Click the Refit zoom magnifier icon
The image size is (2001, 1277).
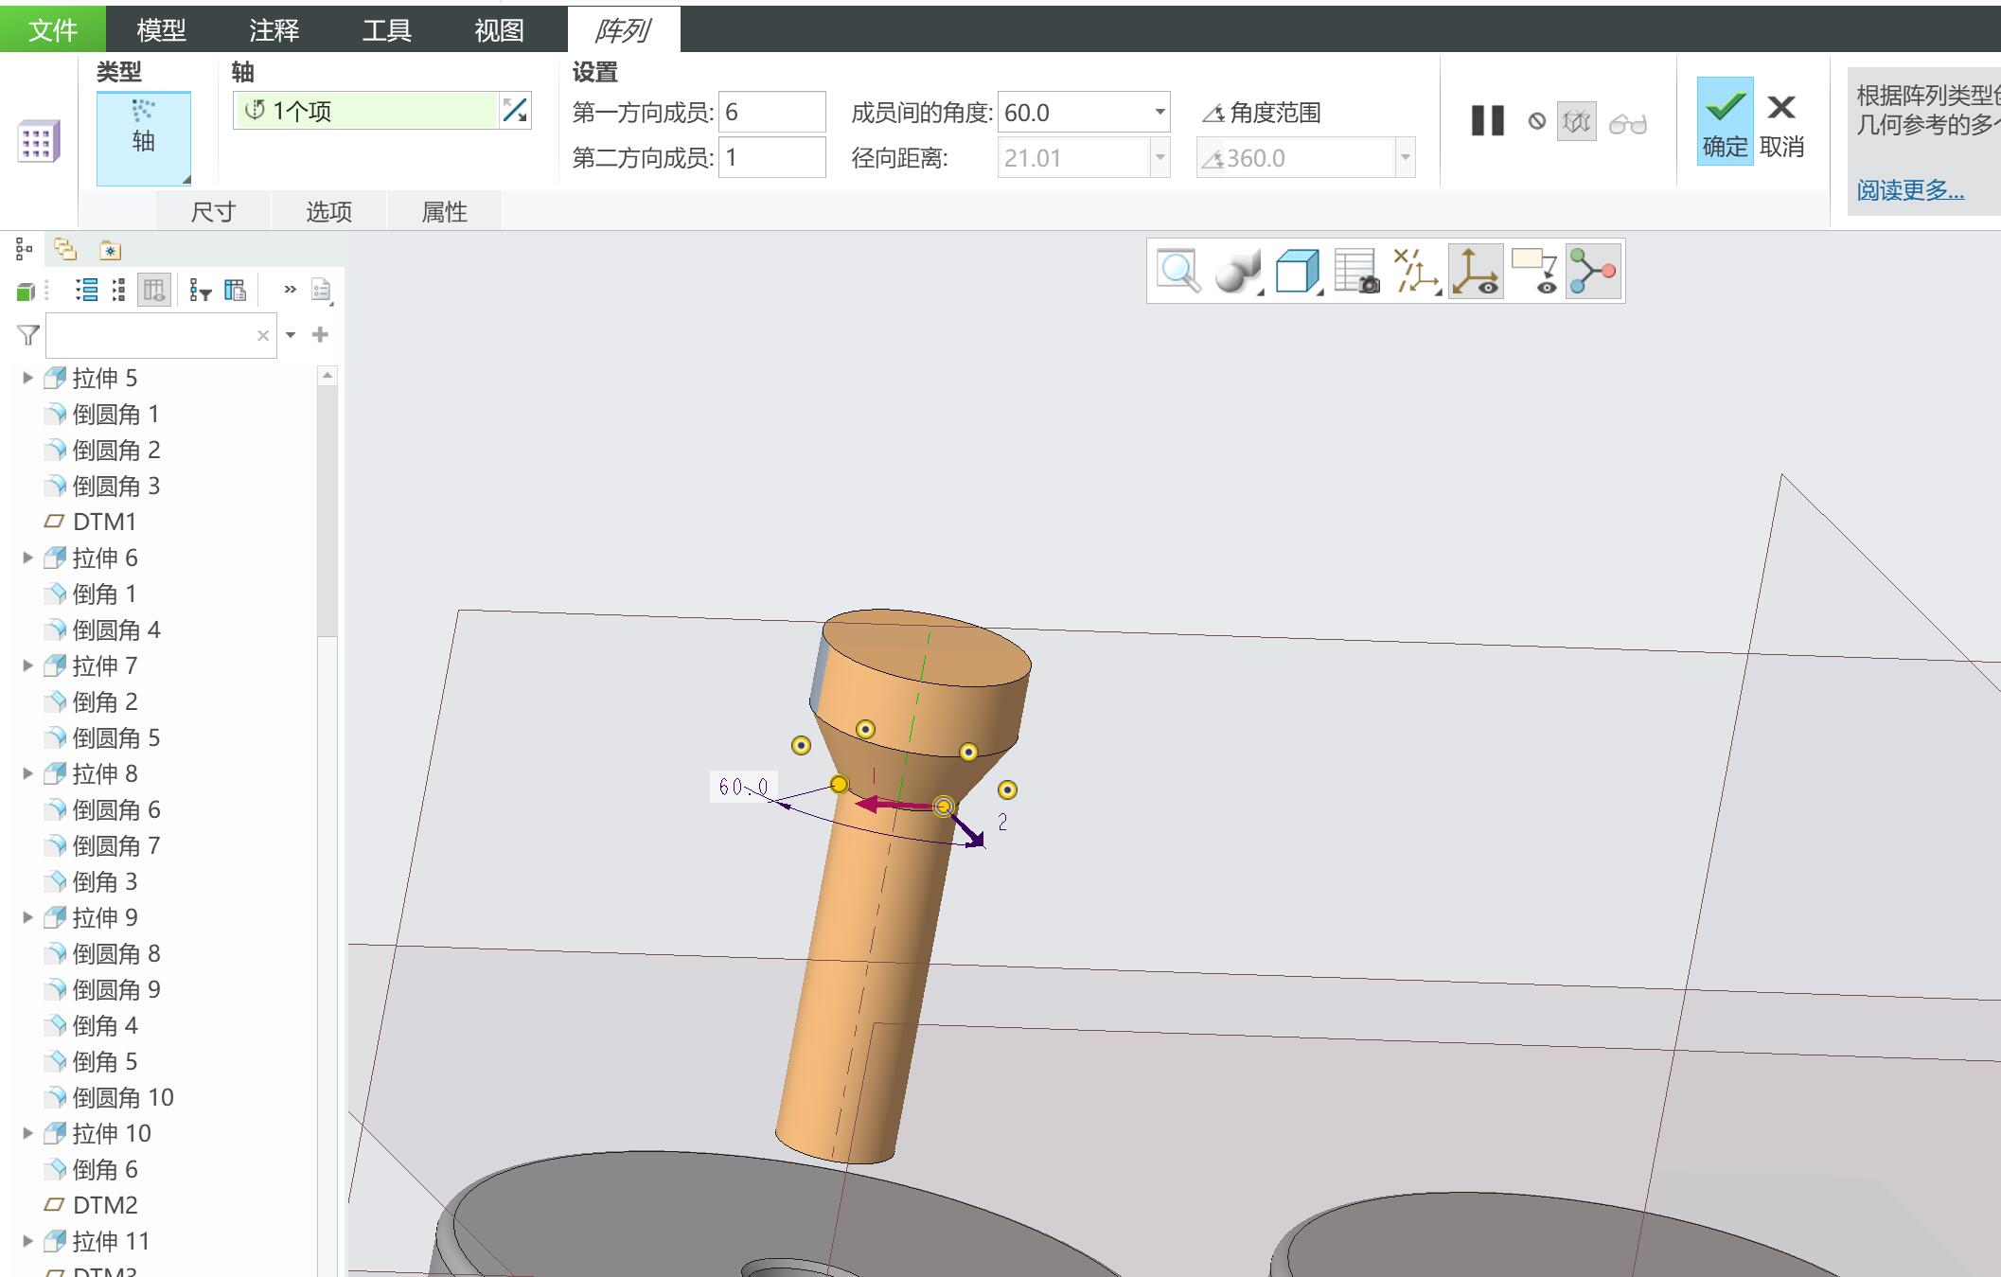(x=1178, y=271)
